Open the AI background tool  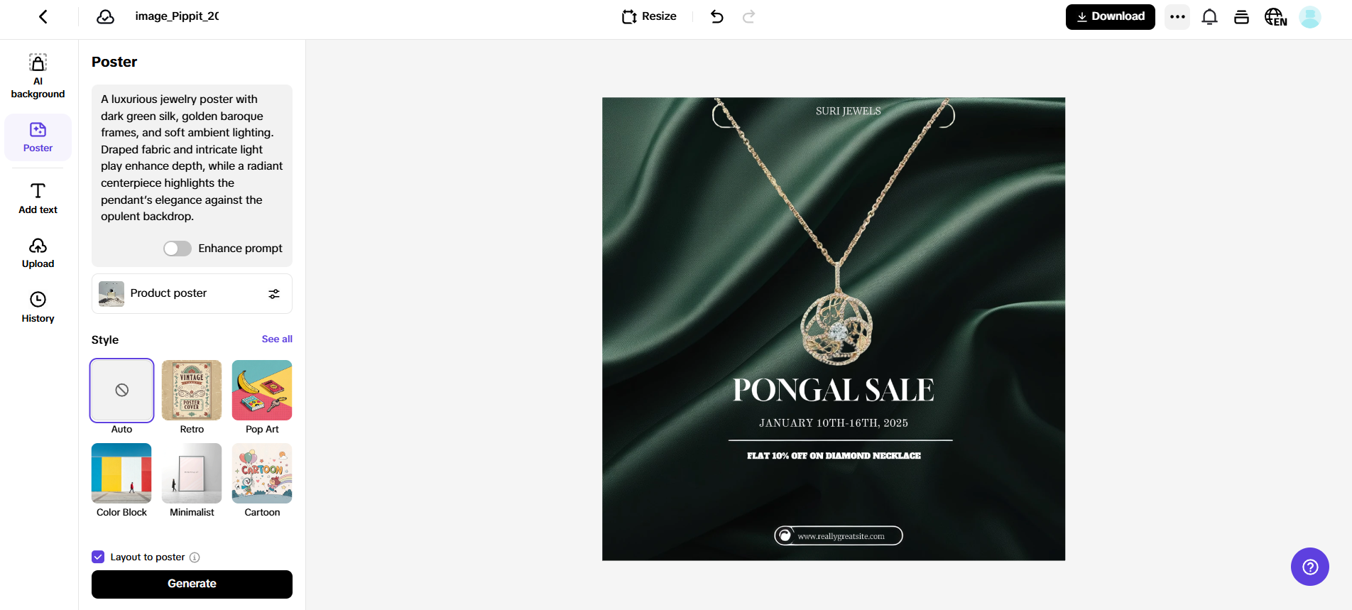pos(38,76)
